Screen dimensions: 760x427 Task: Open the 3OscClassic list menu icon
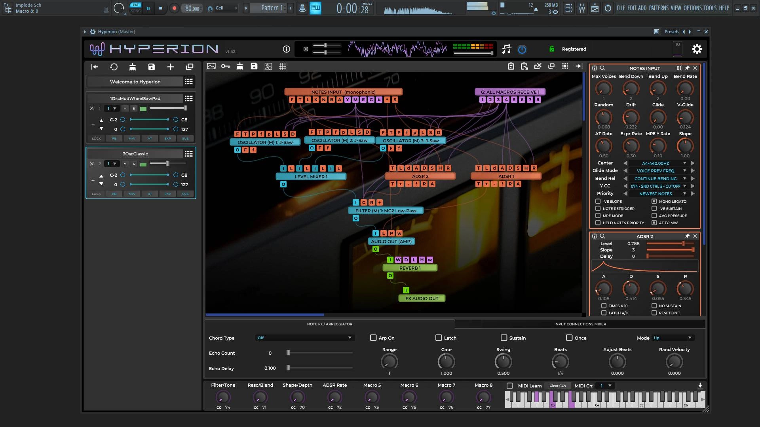[189, 153]
